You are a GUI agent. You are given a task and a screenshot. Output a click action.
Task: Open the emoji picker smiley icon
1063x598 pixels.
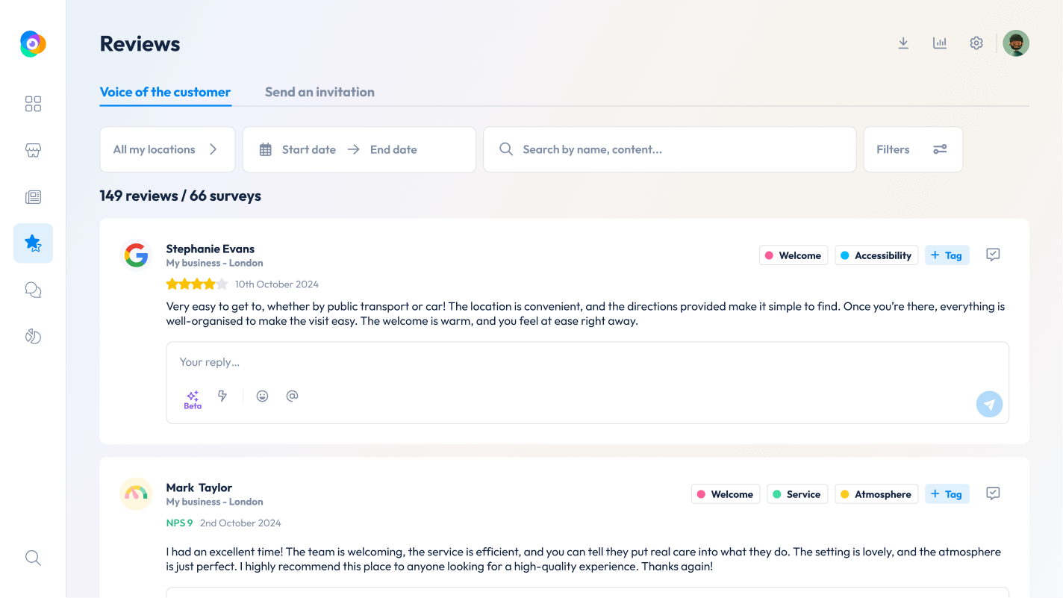coord(262,396)
